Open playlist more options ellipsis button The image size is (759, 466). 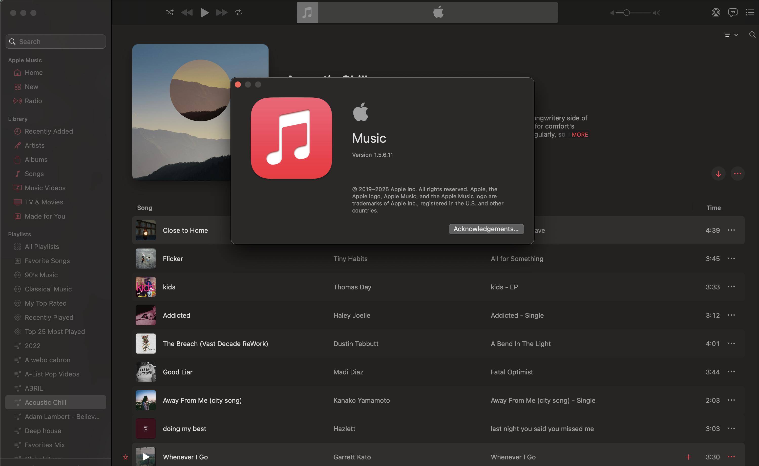(737, 174)
